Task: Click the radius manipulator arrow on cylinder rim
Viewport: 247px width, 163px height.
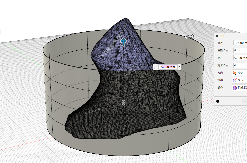Action: [190, 37]
